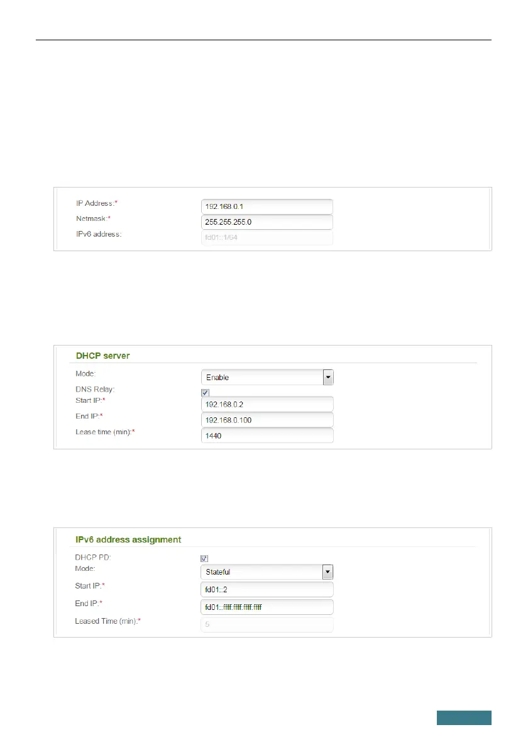Click the disabled Leased Time field

pyautogui.click(x=267, y=625)
